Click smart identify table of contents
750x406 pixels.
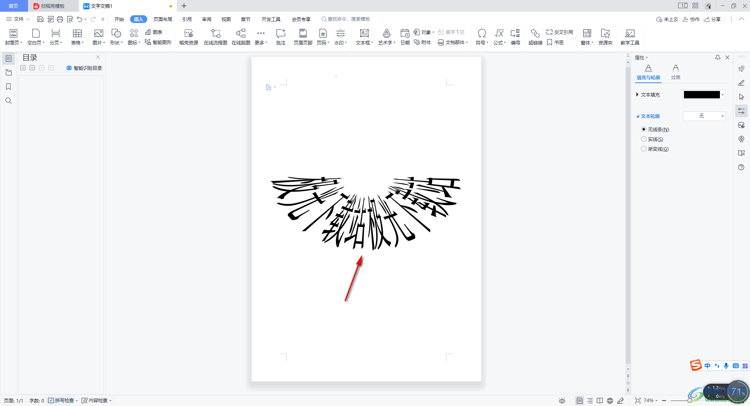84,68
